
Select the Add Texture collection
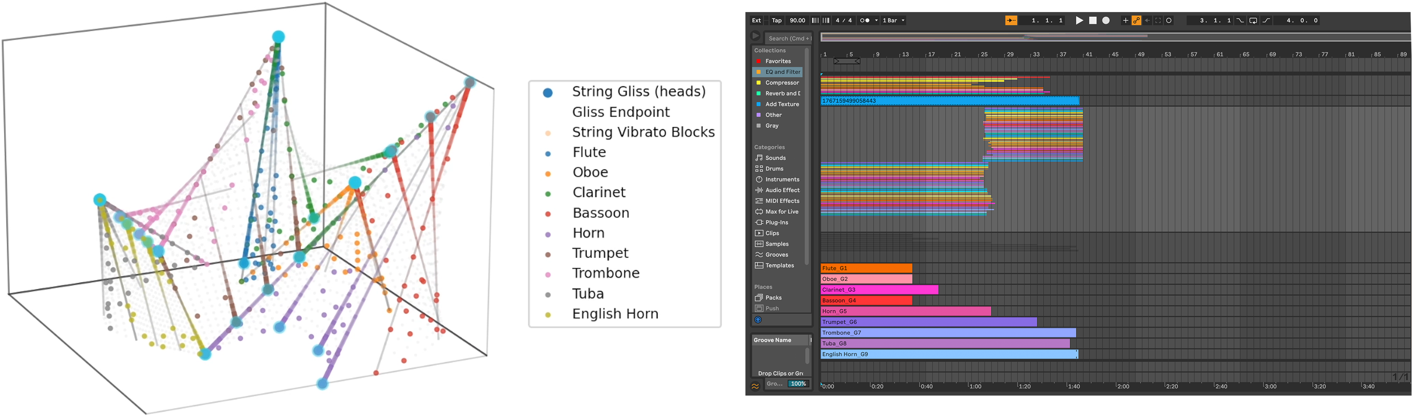[778, 104]
